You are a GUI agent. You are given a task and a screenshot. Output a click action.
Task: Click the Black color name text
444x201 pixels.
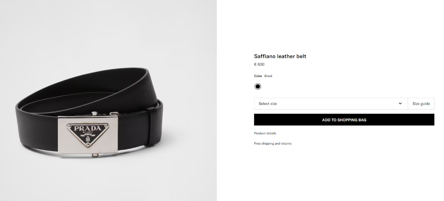(x=268, y=76)
